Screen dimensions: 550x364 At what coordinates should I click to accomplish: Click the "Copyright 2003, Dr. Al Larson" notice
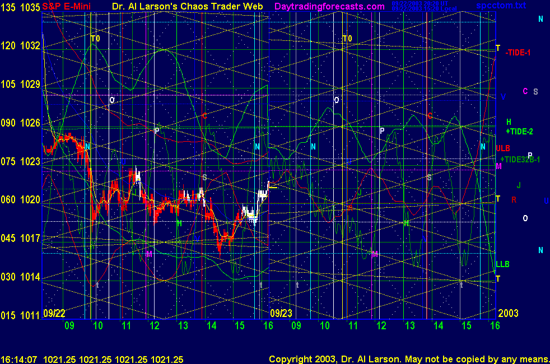(334, 360)
